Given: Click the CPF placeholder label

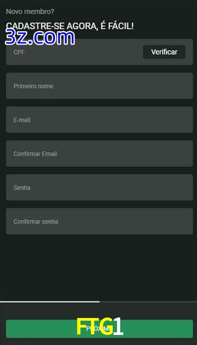Looking at the screenshot, I should (19, 52).
